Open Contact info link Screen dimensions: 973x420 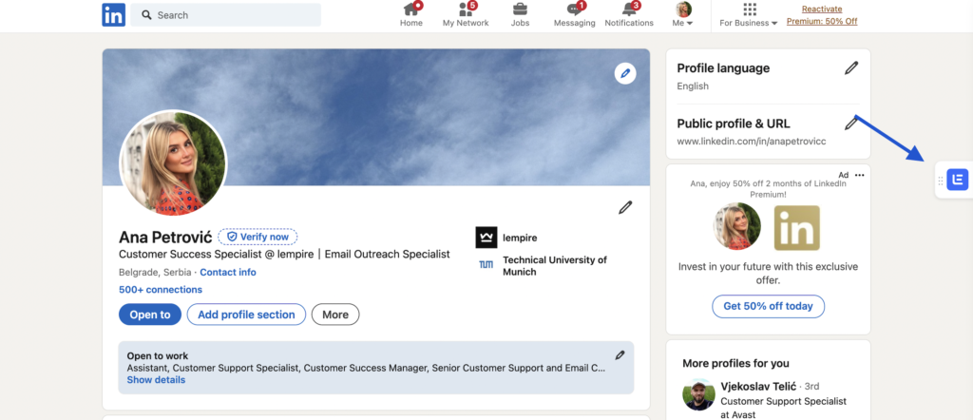pyautogui.click(x=227, y=272)
